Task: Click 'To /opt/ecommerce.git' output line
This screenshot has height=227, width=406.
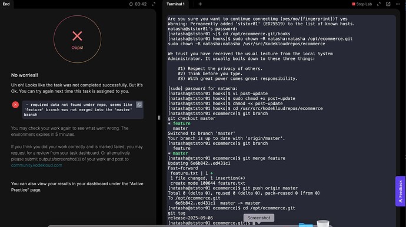Action: pos(194,198)
